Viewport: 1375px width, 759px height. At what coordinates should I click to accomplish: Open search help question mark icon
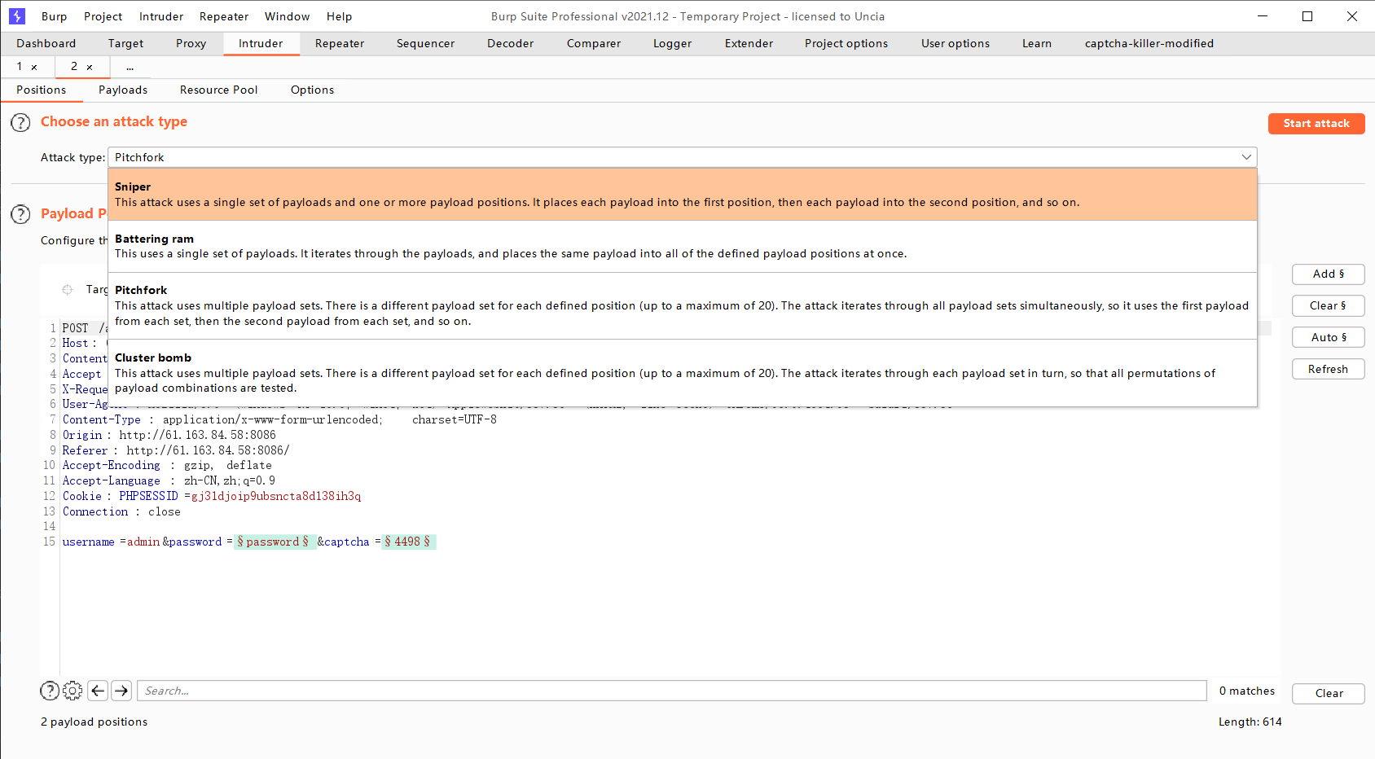pos(50,691)
